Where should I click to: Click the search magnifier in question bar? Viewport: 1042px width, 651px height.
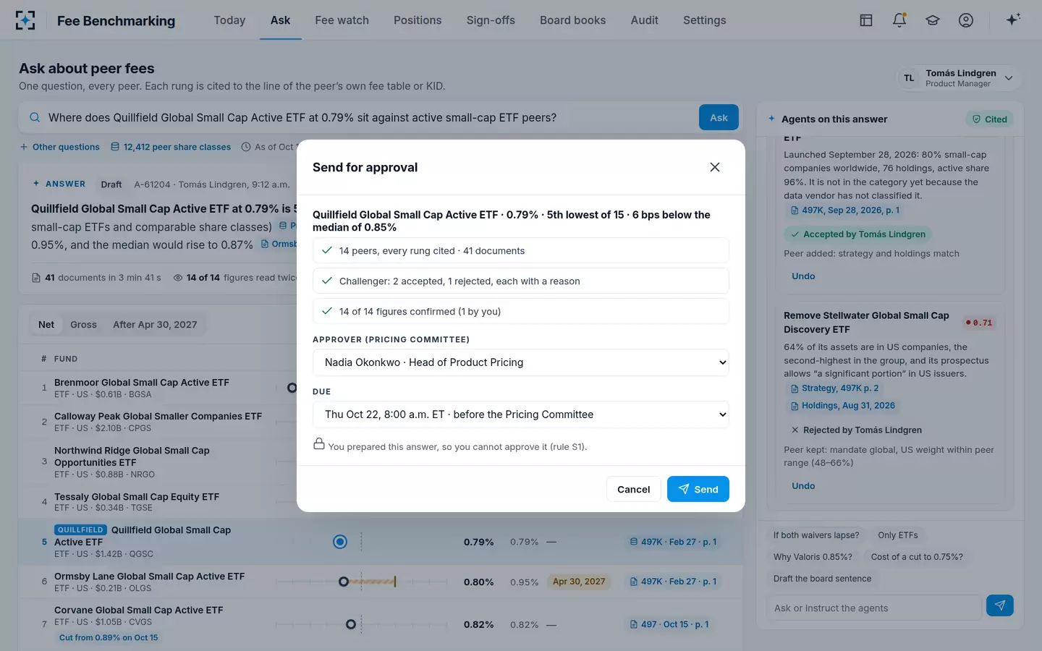coord(35,117)
